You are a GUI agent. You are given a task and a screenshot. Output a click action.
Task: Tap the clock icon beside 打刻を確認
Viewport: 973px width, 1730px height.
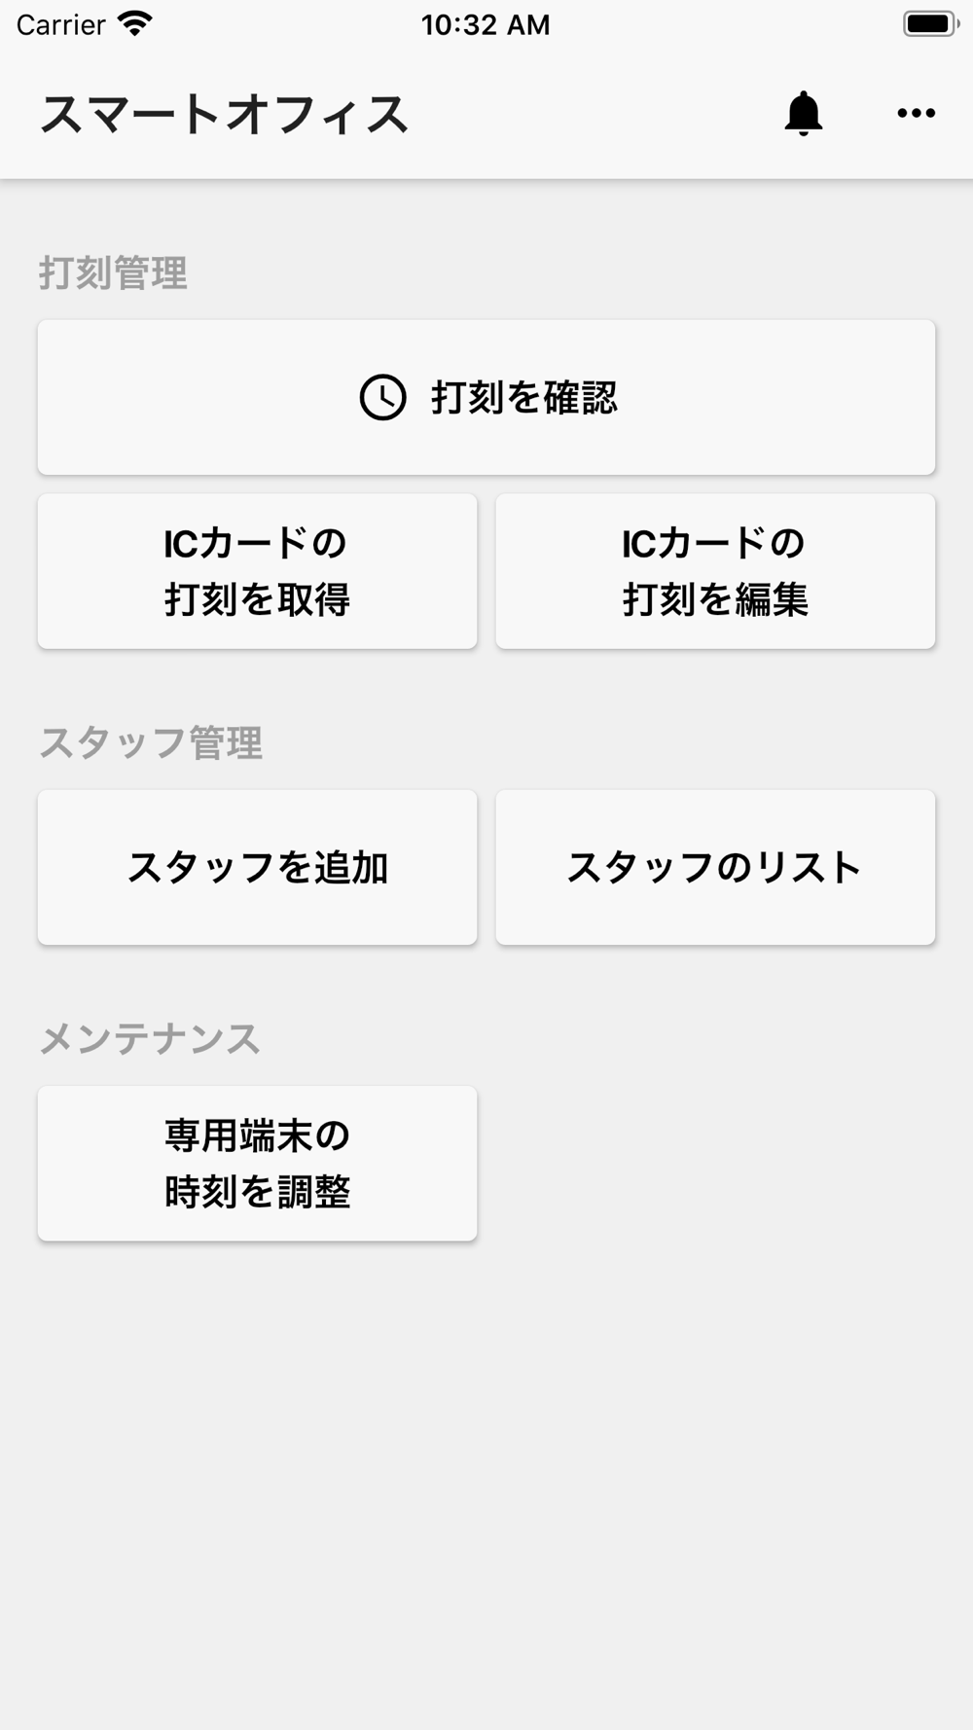(383, 397)
